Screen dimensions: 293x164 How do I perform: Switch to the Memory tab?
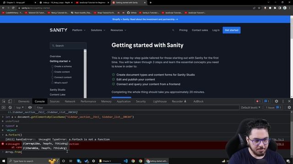click(106, 101)
